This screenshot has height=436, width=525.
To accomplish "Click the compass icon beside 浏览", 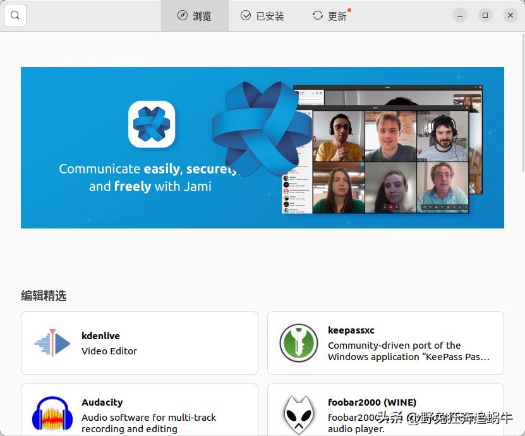I will pyautogui.click(x=183, y=15).
